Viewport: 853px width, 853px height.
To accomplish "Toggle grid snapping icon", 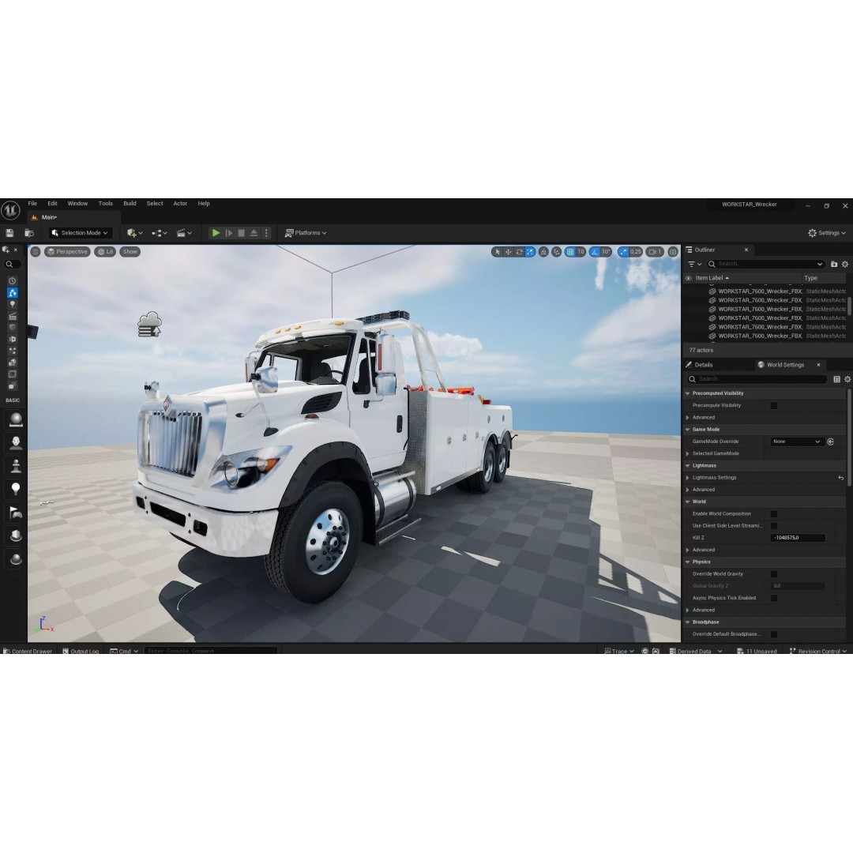I will (570, 252).
